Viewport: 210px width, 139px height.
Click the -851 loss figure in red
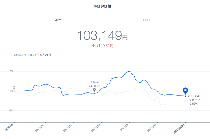point(96,45)
